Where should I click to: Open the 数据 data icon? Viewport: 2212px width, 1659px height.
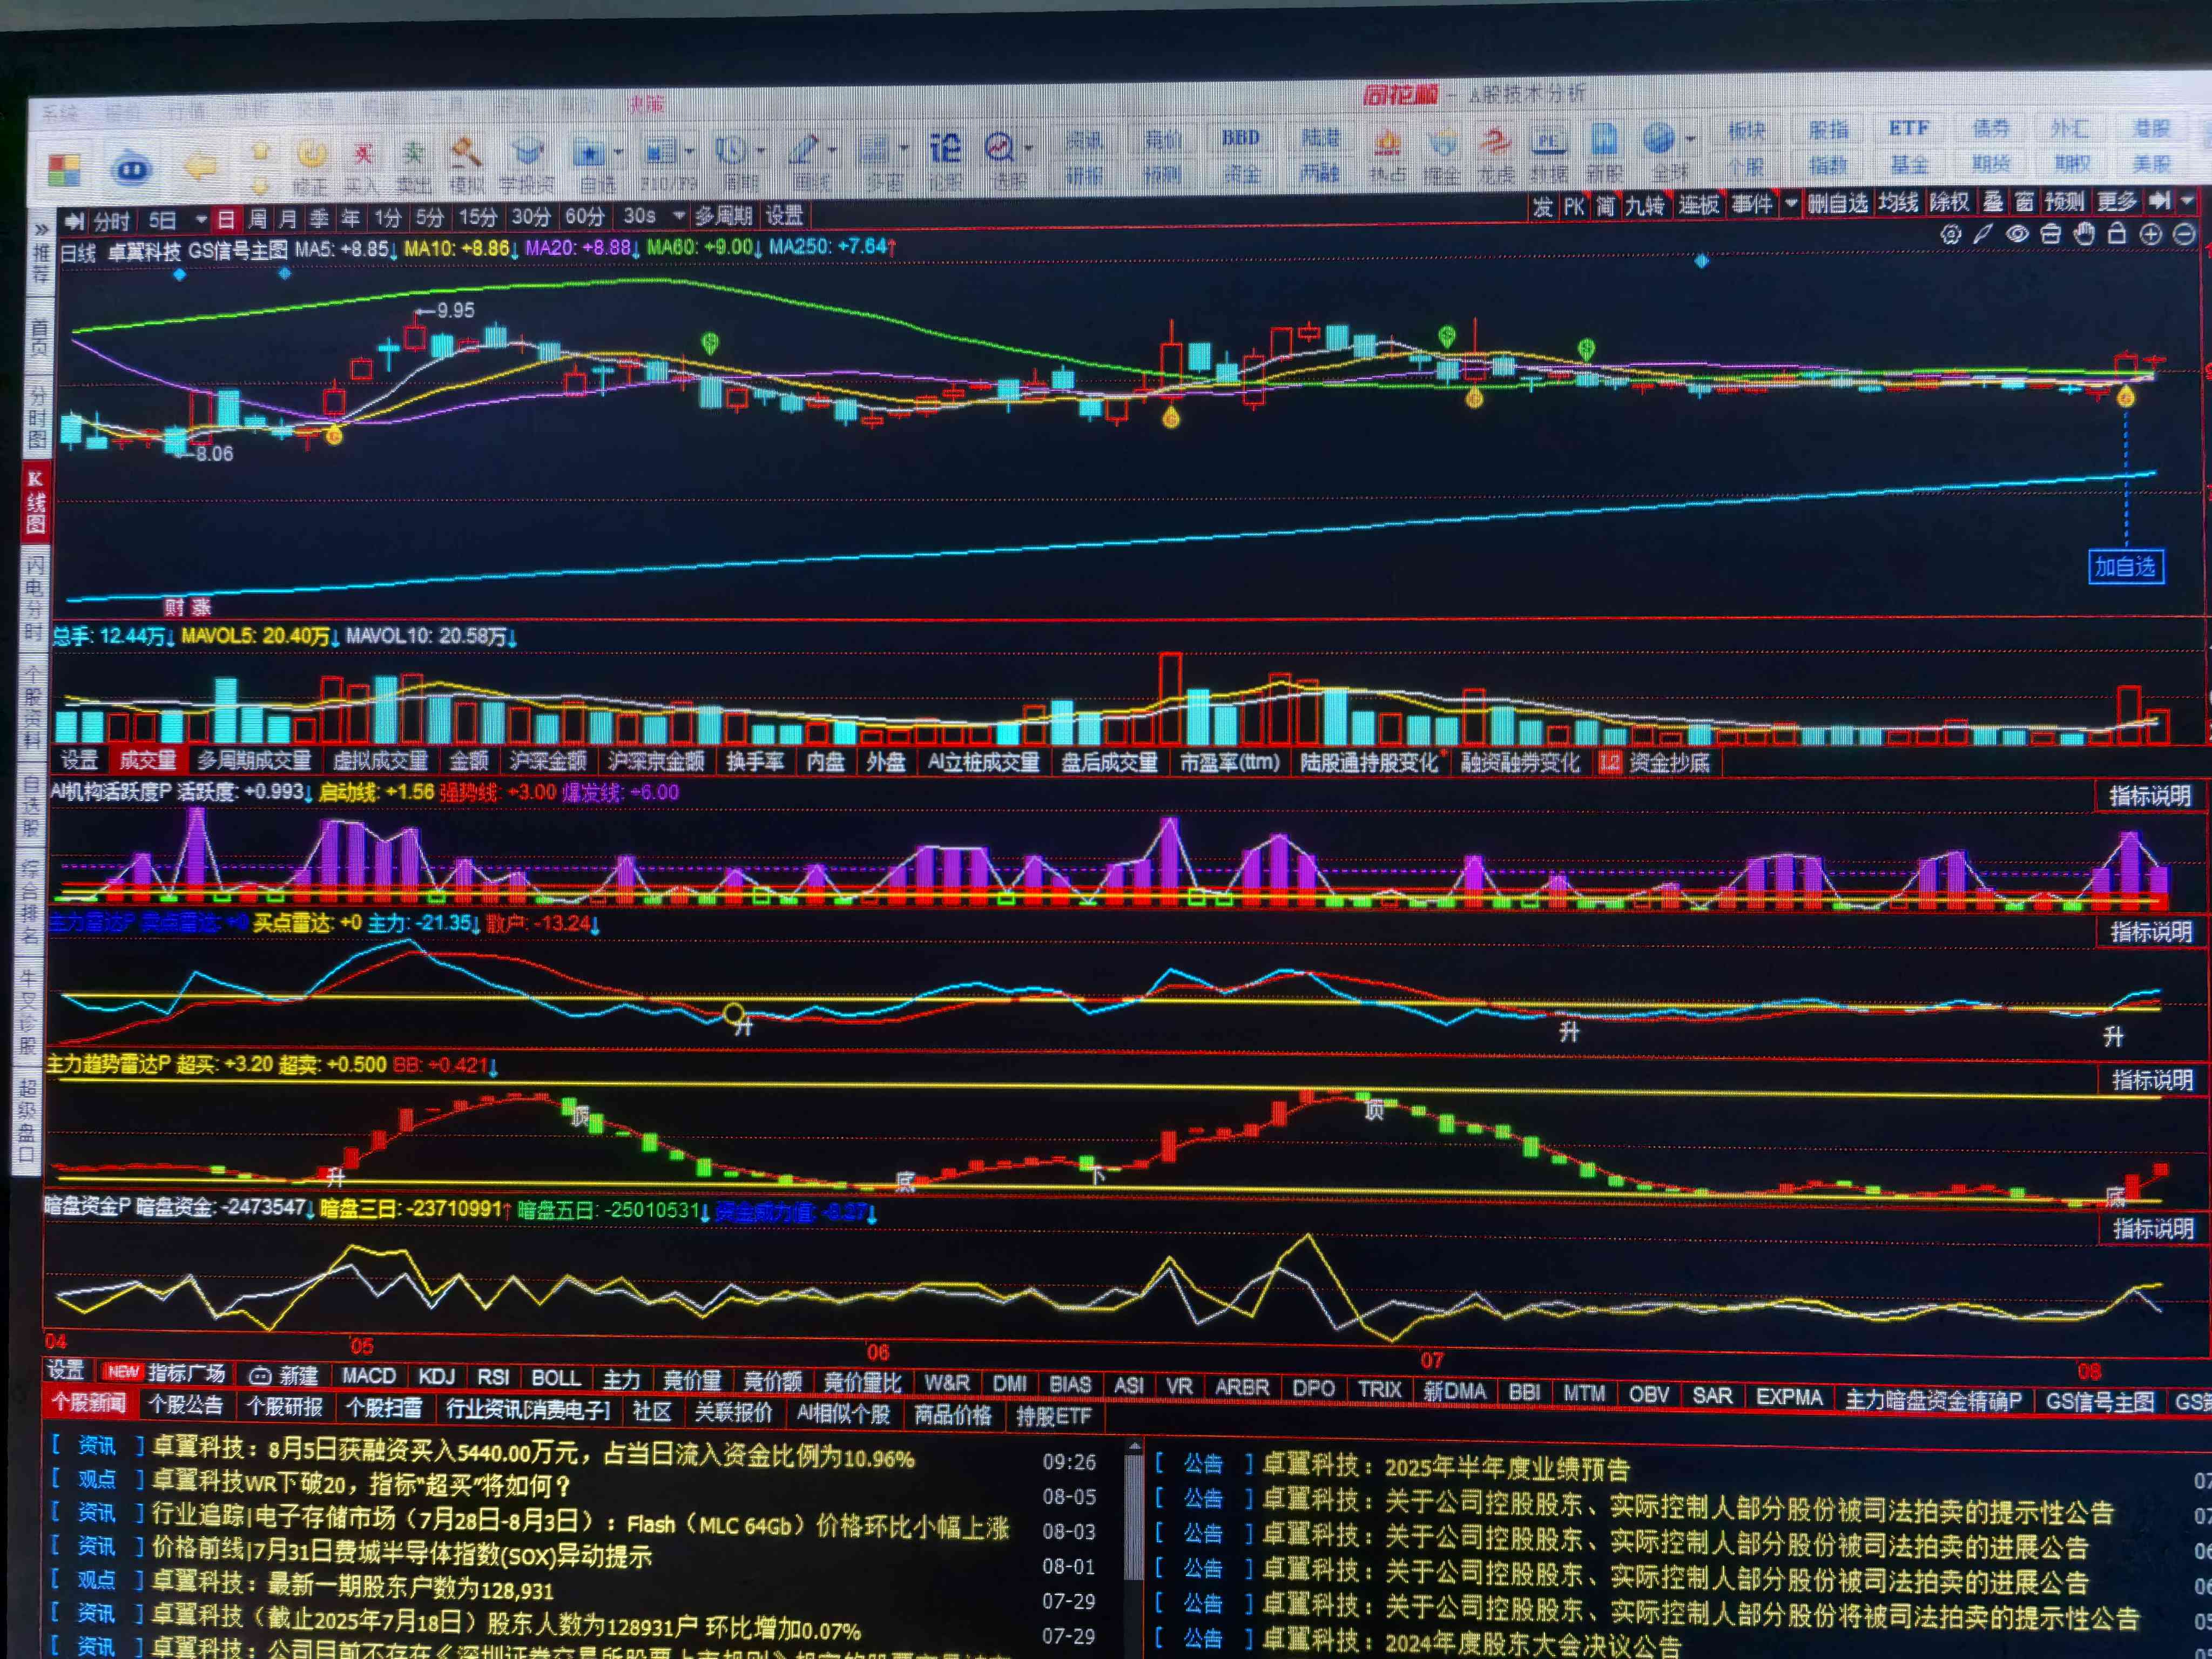pos(1549,155)
